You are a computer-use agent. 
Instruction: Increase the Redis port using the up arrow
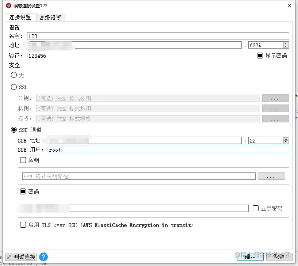(286, 43)
